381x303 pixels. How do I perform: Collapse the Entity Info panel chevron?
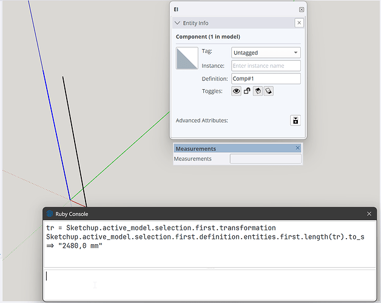pyautogui.click(x=177, y=23)
